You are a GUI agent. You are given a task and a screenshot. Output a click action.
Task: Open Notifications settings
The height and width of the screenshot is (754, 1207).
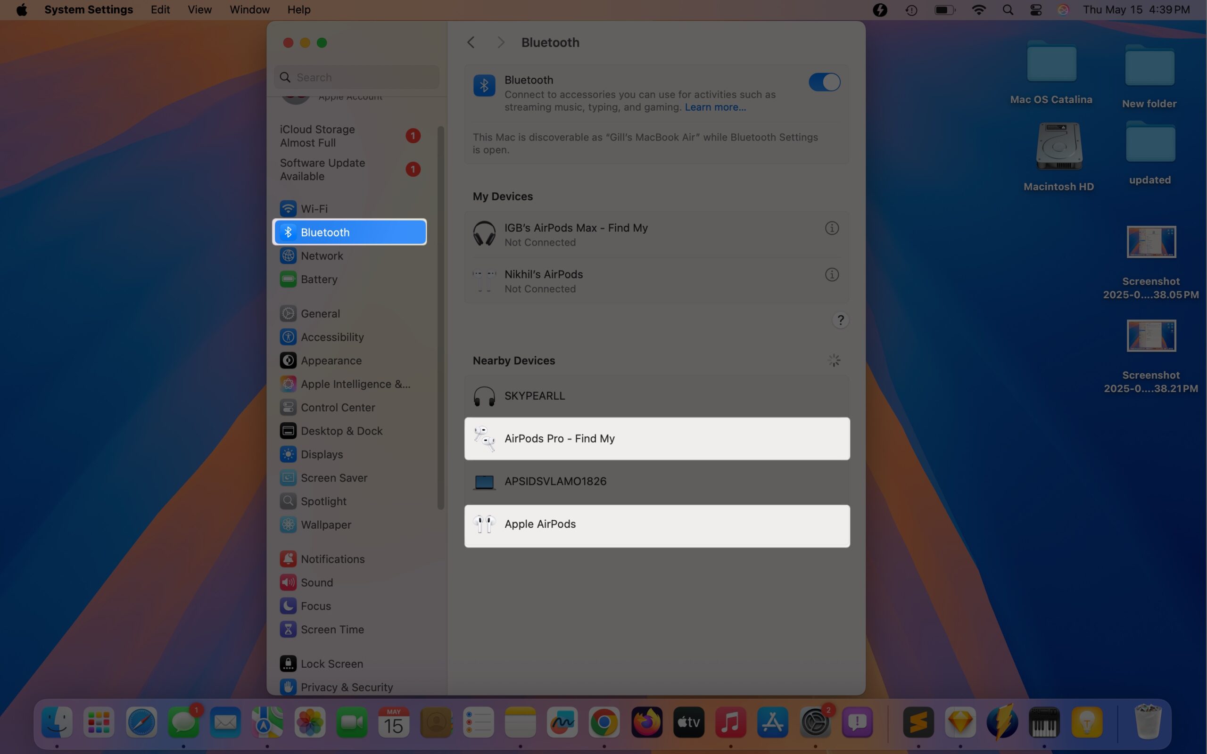tap(332, 558)
